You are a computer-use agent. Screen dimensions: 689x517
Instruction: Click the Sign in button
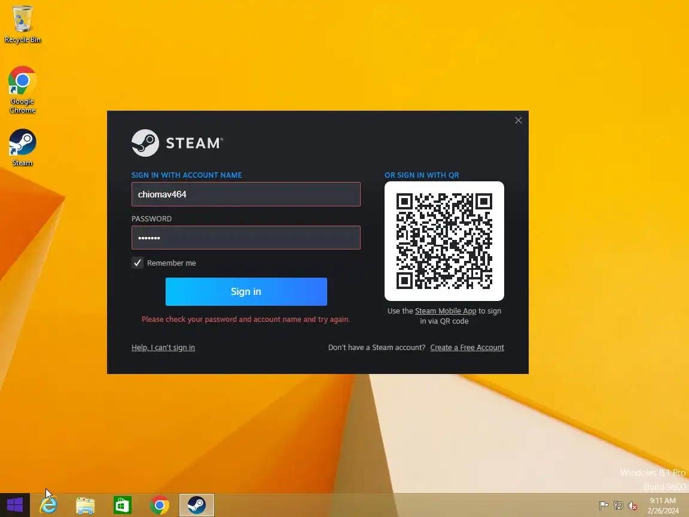pyautogui.click(x=246, y=291)
